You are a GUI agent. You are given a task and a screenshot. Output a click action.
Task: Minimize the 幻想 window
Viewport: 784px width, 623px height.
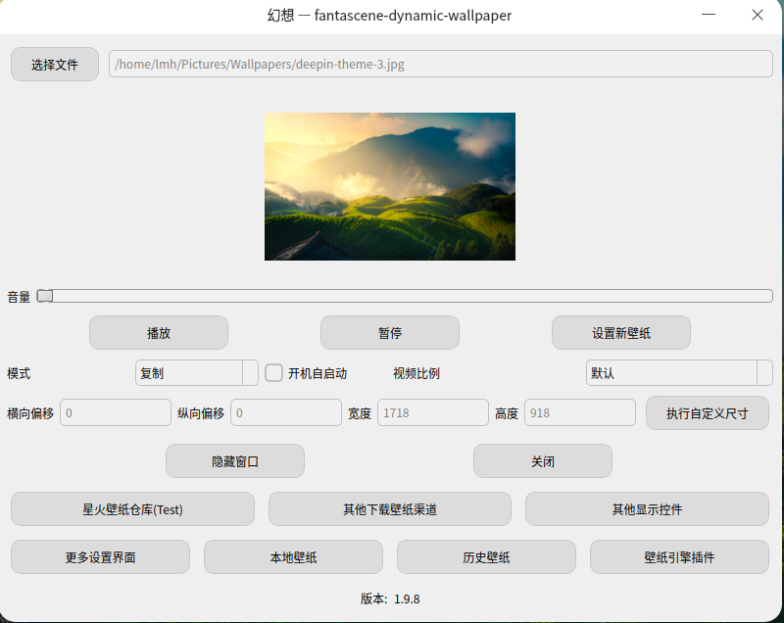pos(708,15)
